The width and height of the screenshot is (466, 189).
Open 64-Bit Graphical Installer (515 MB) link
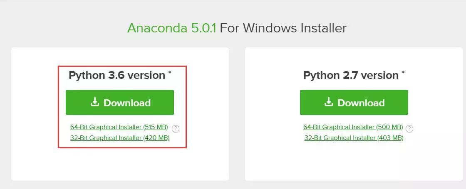point(119,127)
